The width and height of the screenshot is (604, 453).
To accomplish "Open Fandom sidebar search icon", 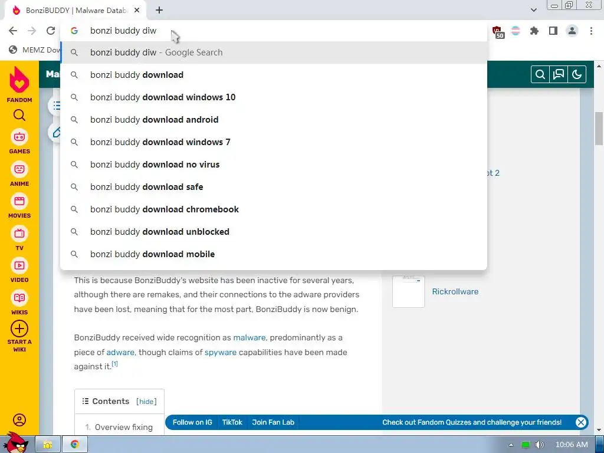I will click(19, 115).
